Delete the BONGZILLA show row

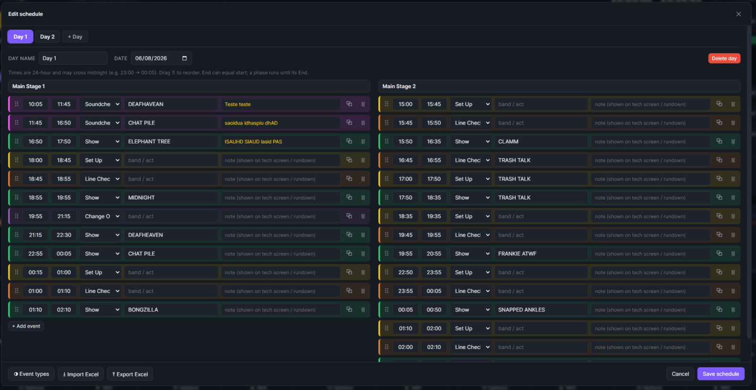363,310
